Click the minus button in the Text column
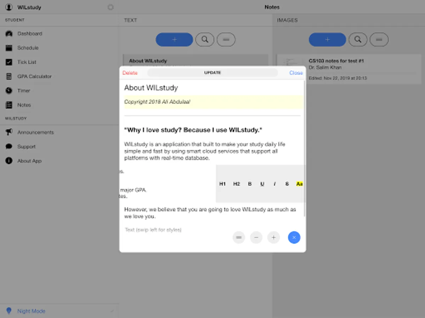This screenshot has width=425, height=318. [x=226, y=40]
